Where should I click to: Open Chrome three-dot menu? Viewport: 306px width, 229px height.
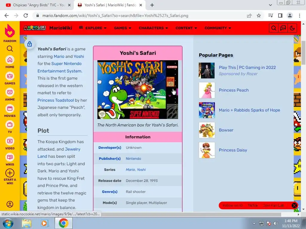[299, 16]
